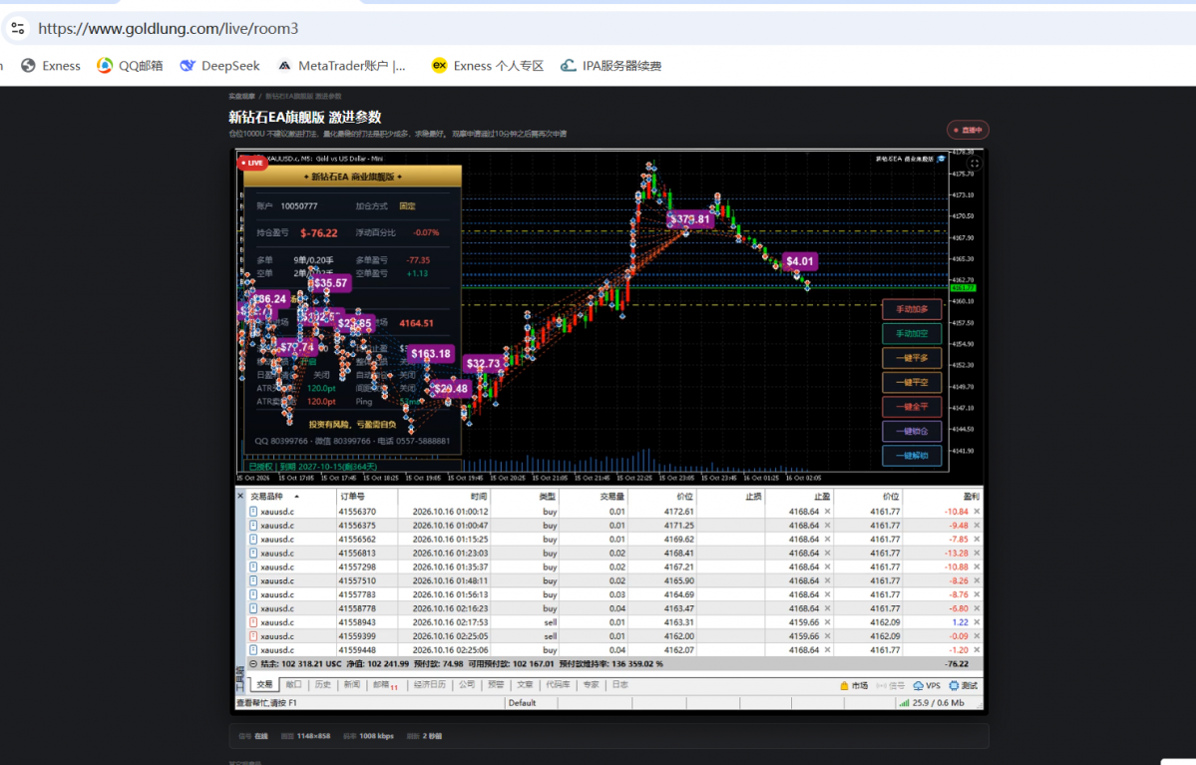Click the 实盘观摩 breadcrumb link
Viewport: 1196px width, 765px height.
point(241,96)
